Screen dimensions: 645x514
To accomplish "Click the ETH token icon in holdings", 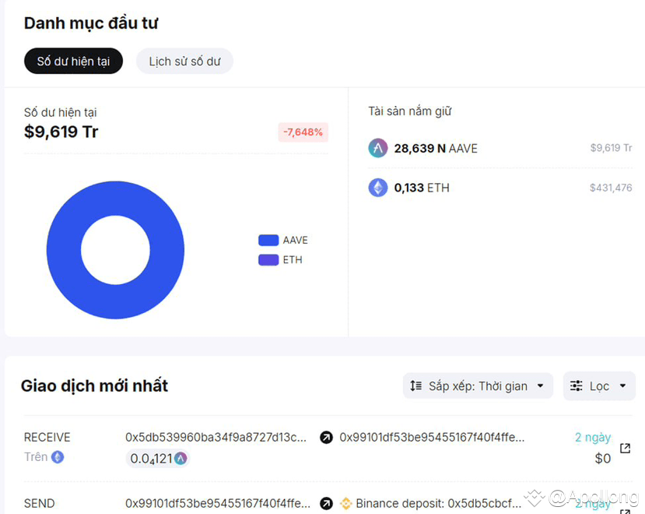I will [377, 187].
